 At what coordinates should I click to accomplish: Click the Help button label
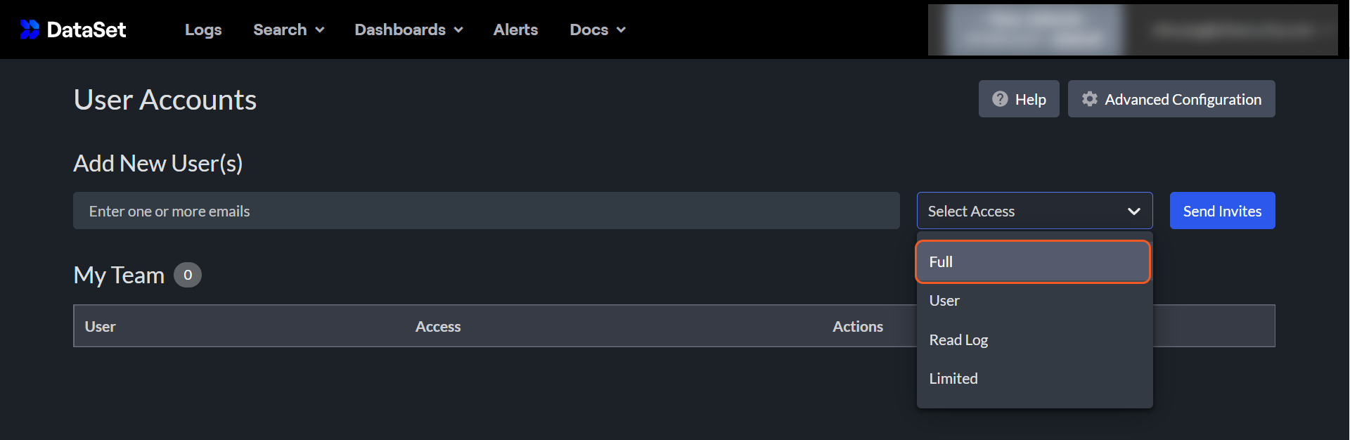(x=1030, y=100)
